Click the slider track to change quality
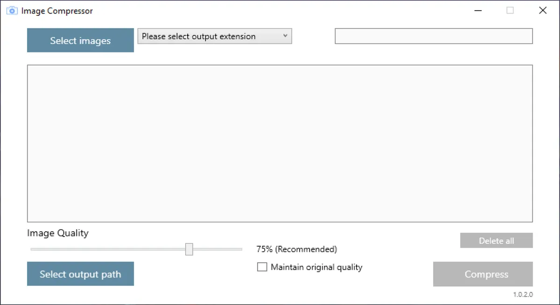This screenshot has width=560, height=305. (x=117, y=249)
